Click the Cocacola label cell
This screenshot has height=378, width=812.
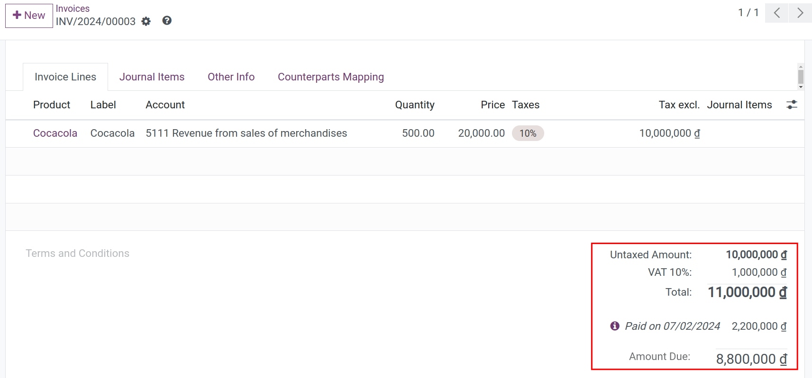point(112,133)
